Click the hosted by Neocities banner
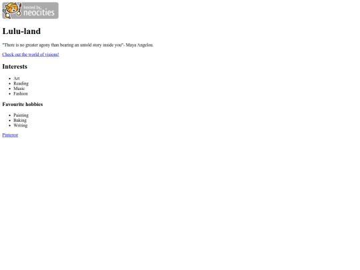The height and width of the screenshot is (270, 360). coord(30,11)
